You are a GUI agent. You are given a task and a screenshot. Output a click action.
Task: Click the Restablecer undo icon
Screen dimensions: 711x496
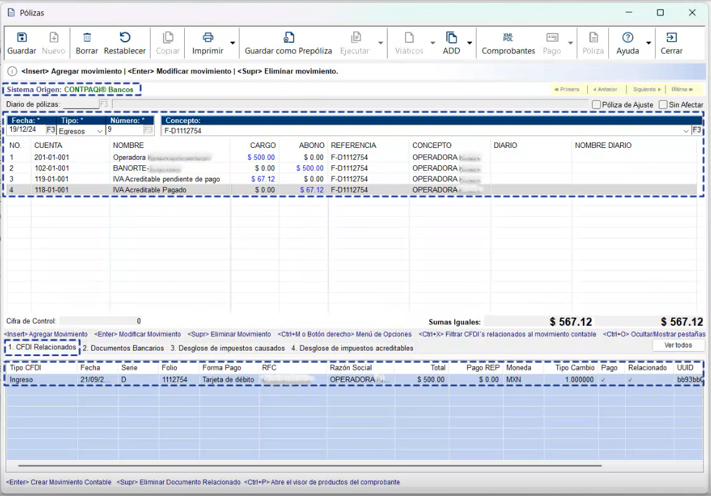(x=124, y=38)
